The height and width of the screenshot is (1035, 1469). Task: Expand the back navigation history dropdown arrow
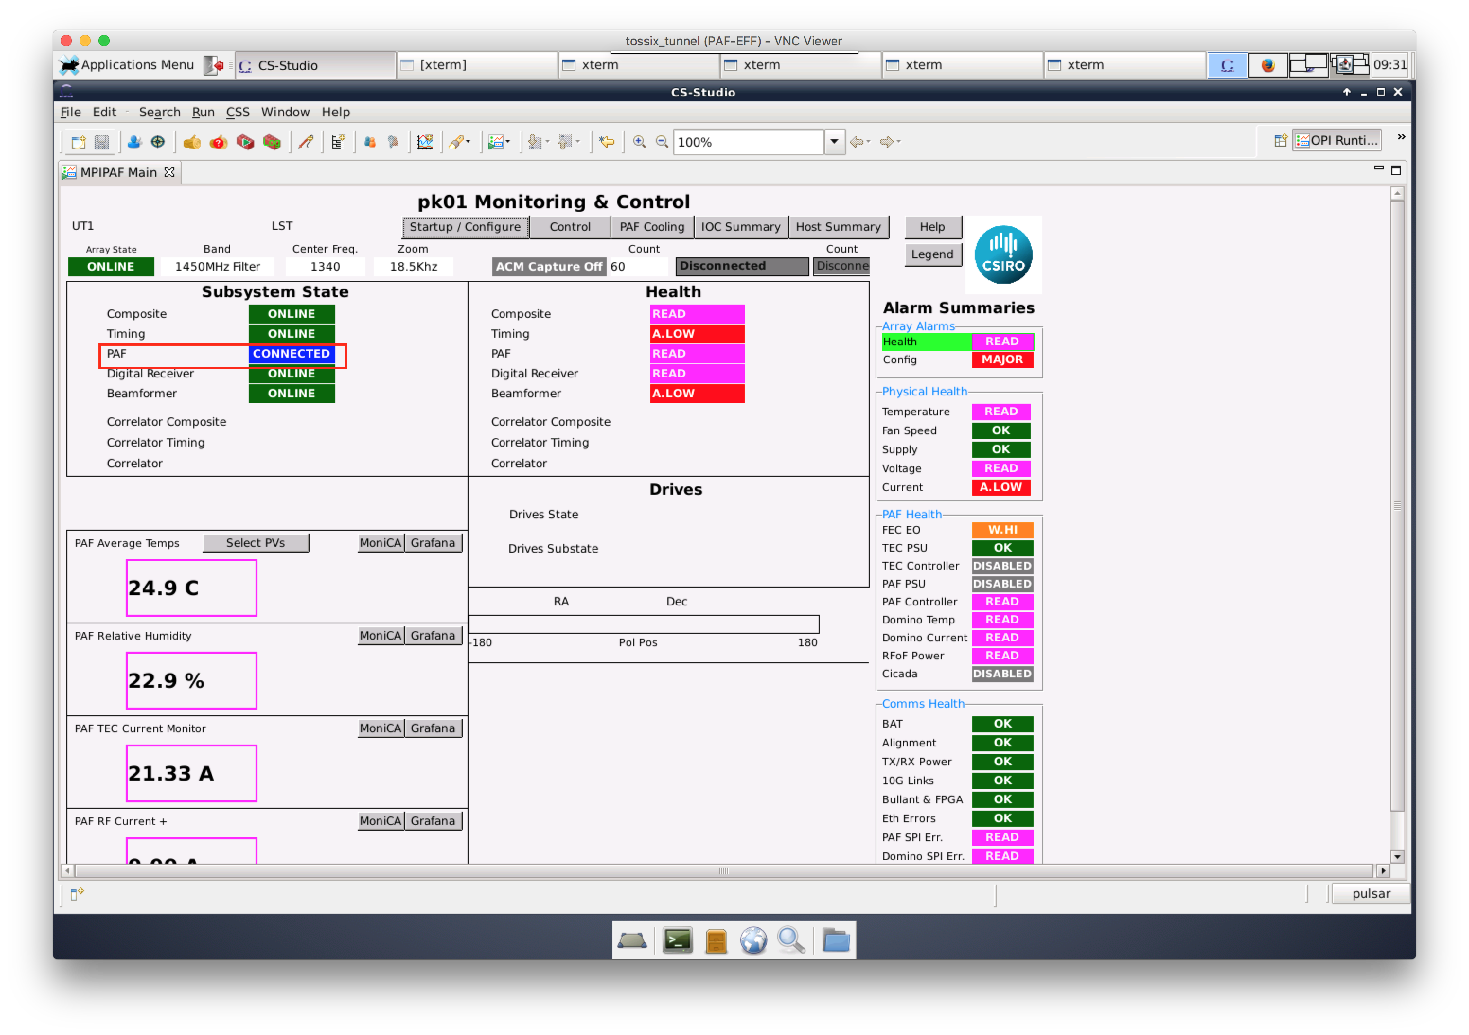[x=868, y=142]
